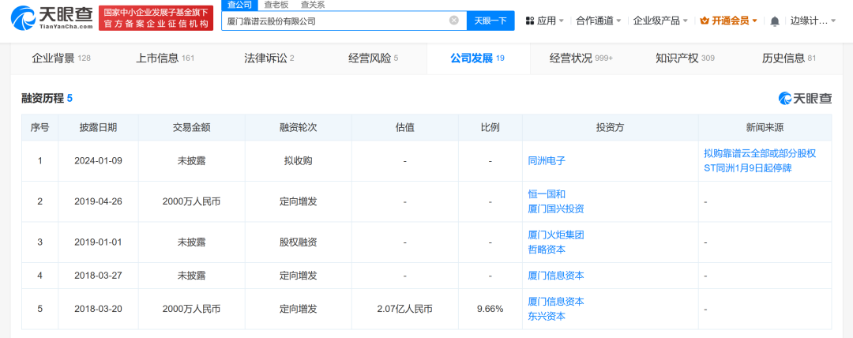Switch to the 上市信息 tab

(165, 58)
